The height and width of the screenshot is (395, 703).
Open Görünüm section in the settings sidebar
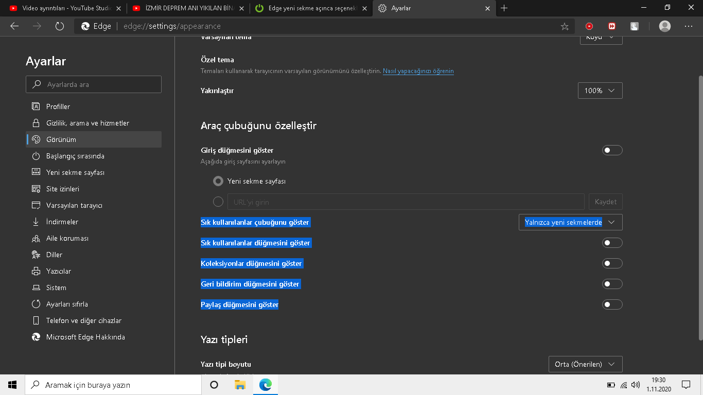pos(94,139)
